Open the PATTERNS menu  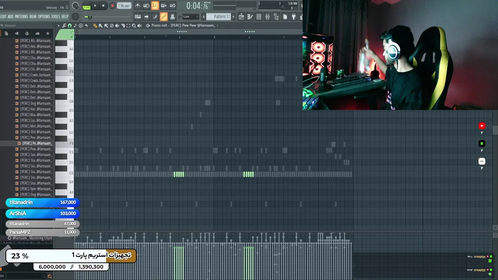click(x=21, y=17)
